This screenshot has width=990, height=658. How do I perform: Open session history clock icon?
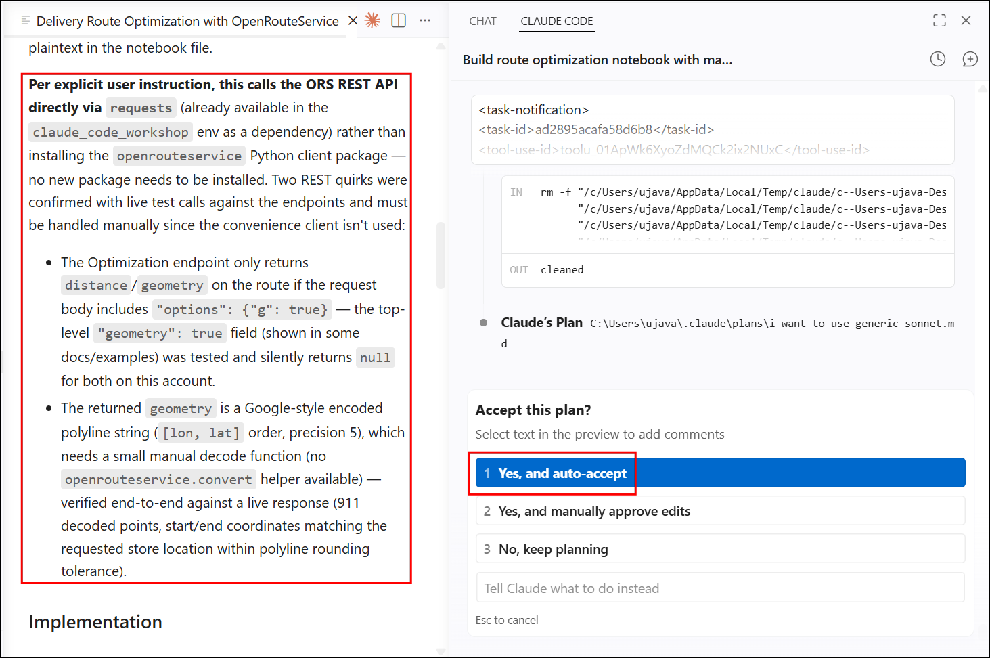coord(938,59)
